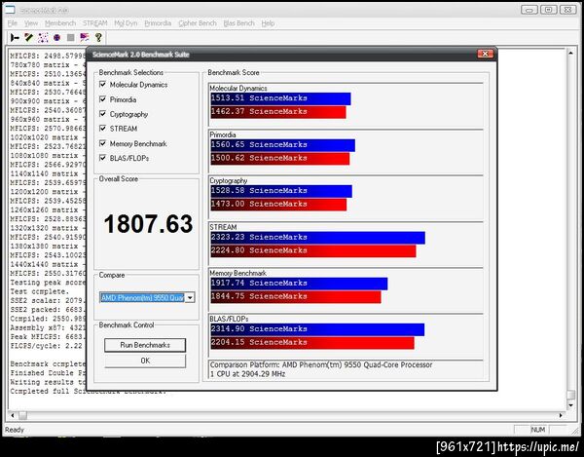Click the application icon in the main title bar
This screenshot has width=584, height=457.
[10, 10]
